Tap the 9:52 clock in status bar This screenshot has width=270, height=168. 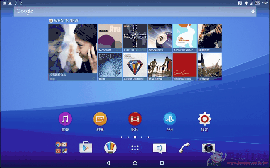coord(265,3)
